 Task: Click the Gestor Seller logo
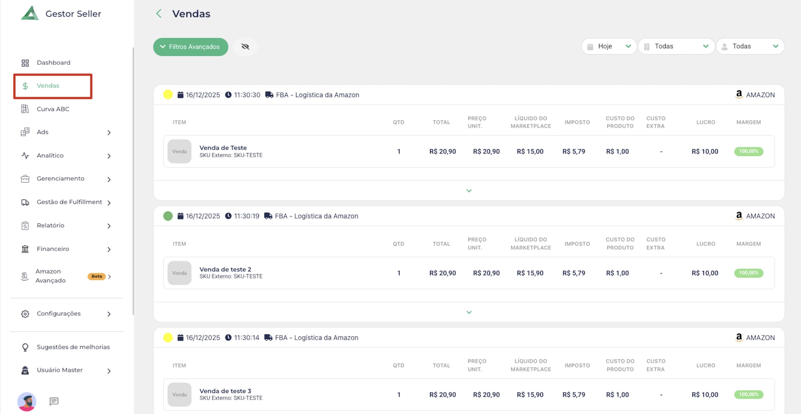tap(30, 13)
